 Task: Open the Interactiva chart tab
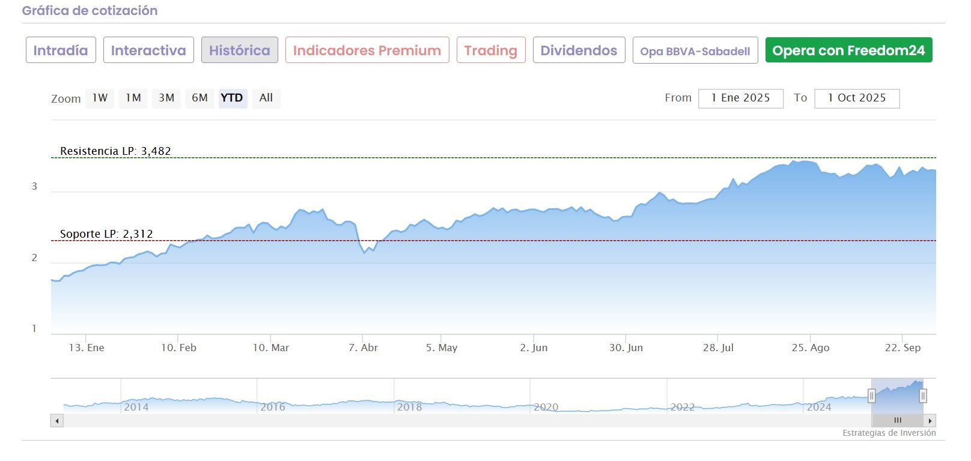coord(148,50)
